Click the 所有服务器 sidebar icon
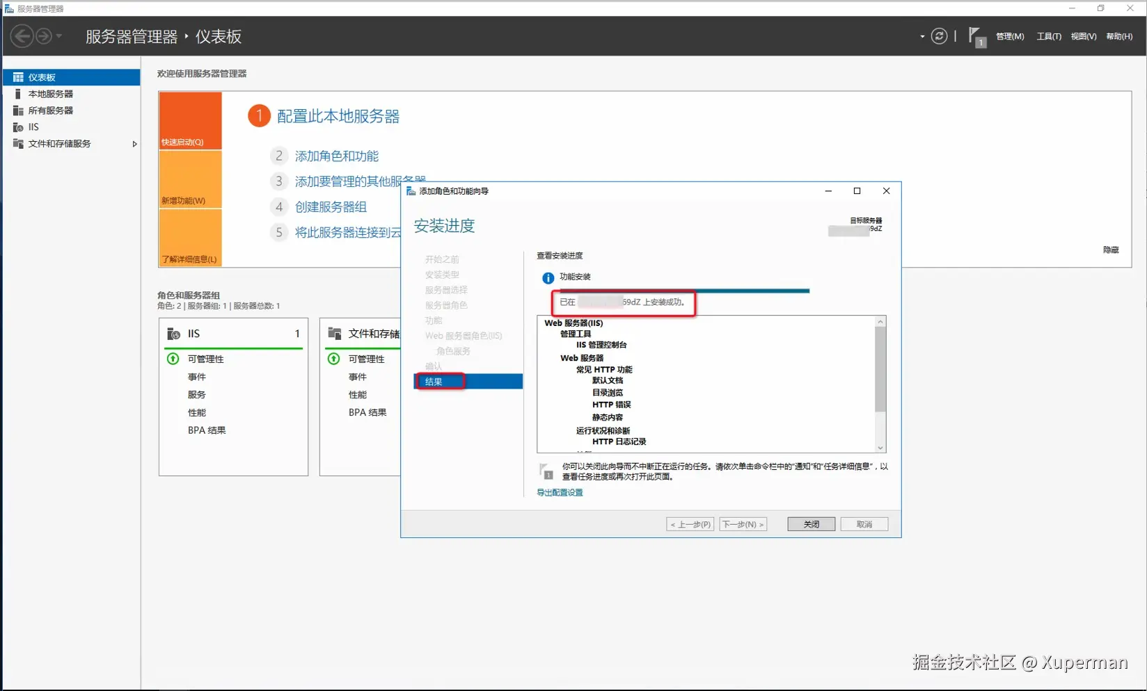 (x=18, y=111)
